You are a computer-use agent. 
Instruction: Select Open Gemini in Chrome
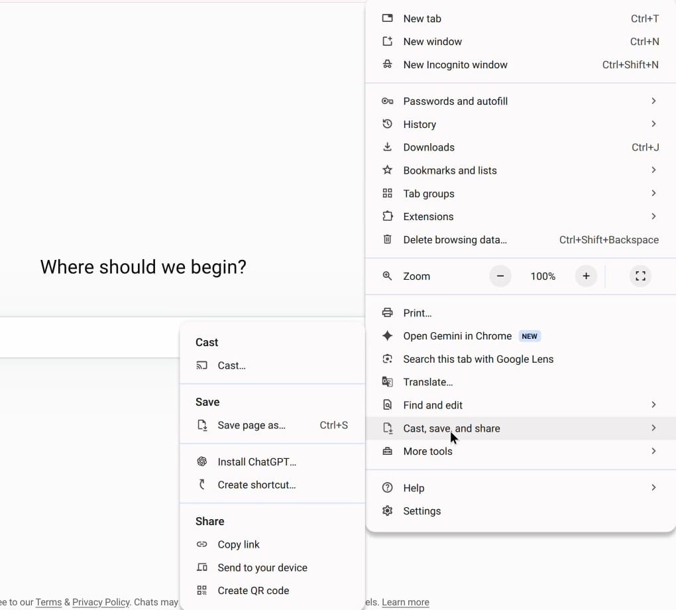(520, 335)
